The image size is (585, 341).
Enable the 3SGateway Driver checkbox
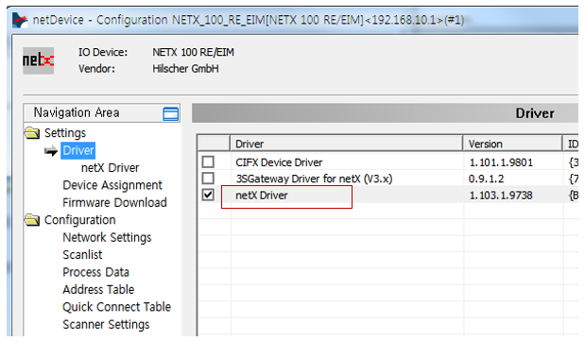(x=208, y=179)
